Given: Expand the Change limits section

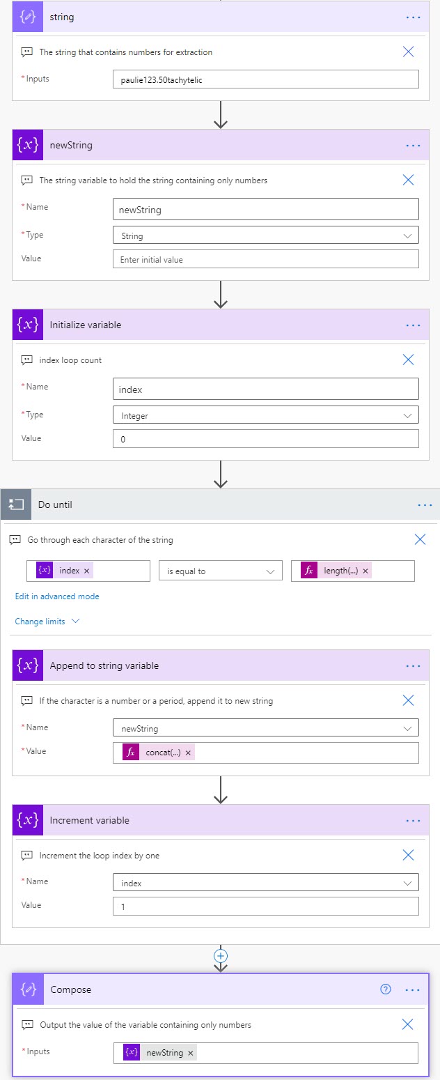Looking at the screenshot, I should tap(47, 621).
